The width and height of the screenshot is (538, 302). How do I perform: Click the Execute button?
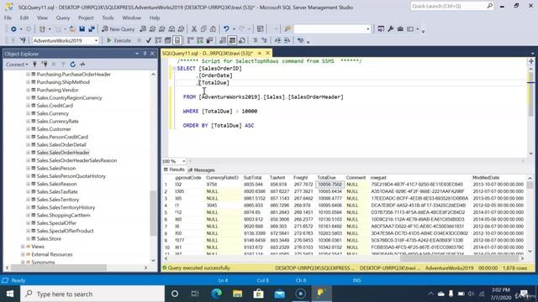[x=119, y=40]
